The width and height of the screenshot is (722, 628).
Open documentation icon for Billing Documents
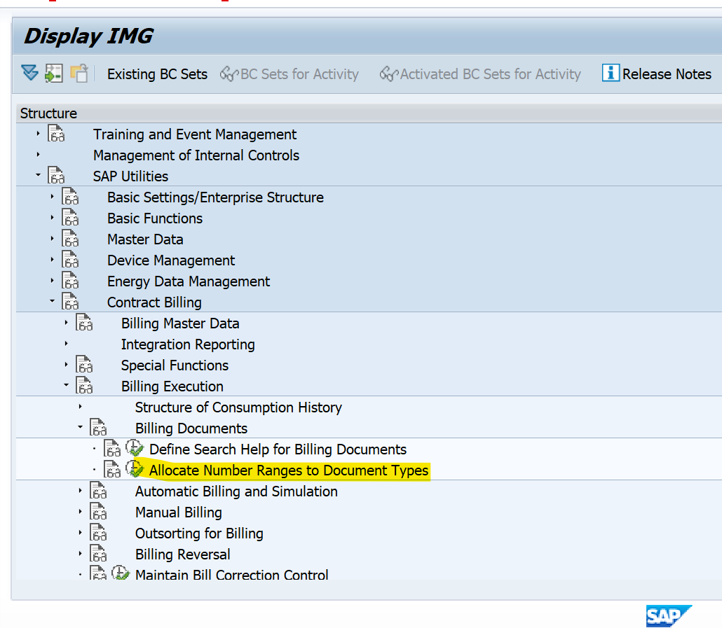[x=99, y=428]
